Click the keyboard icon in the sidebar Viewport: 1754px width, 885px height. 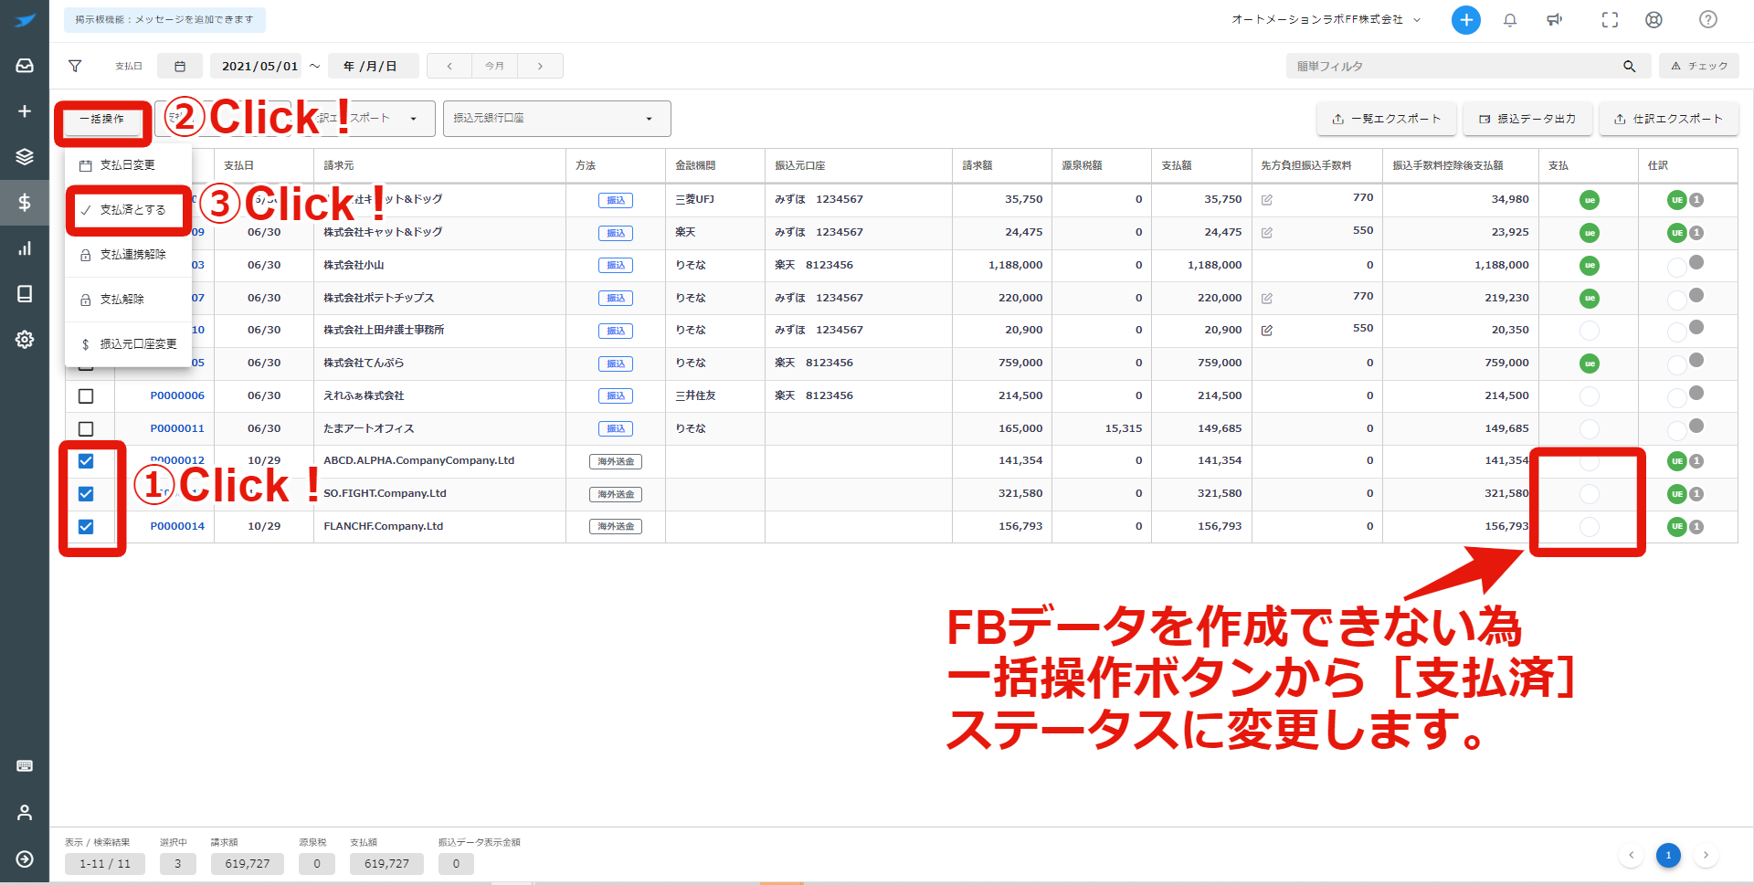(x=25, y=765)
